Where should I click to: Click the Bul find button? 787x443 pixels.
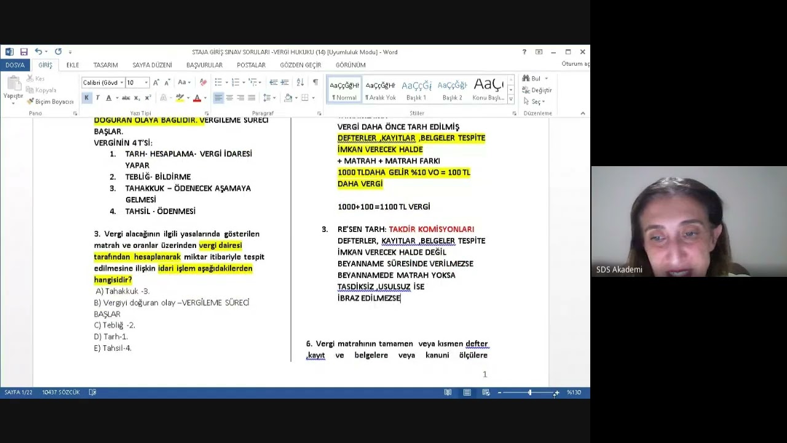click(534, 79)
